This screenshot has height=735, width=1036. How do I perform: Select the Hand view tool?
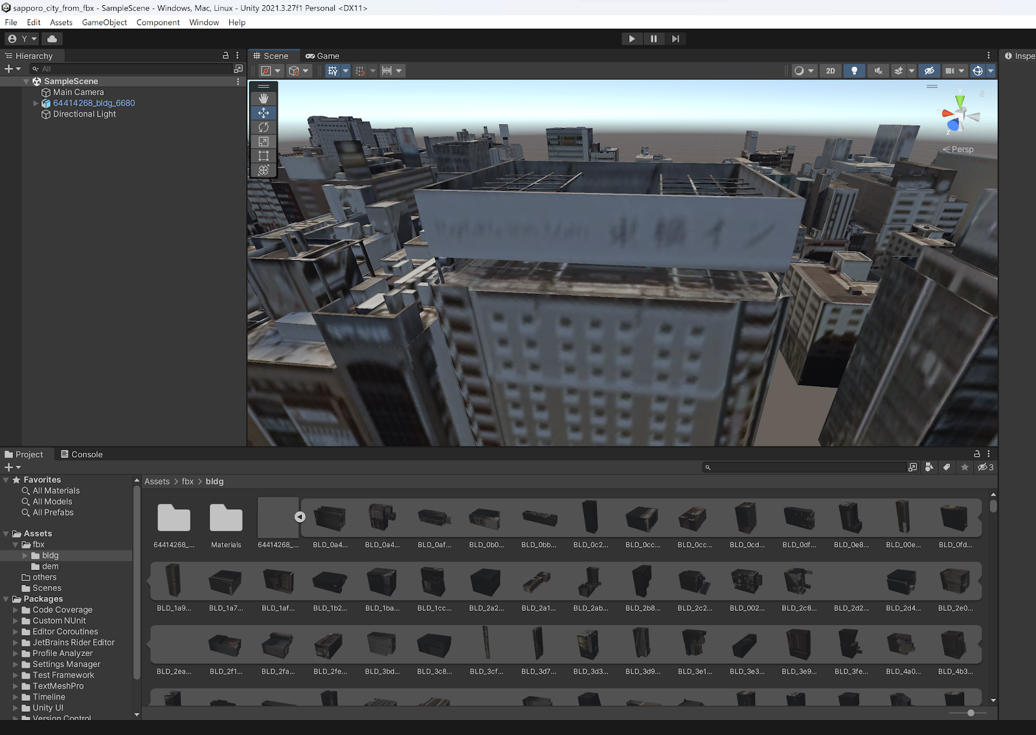click(264, 98)
